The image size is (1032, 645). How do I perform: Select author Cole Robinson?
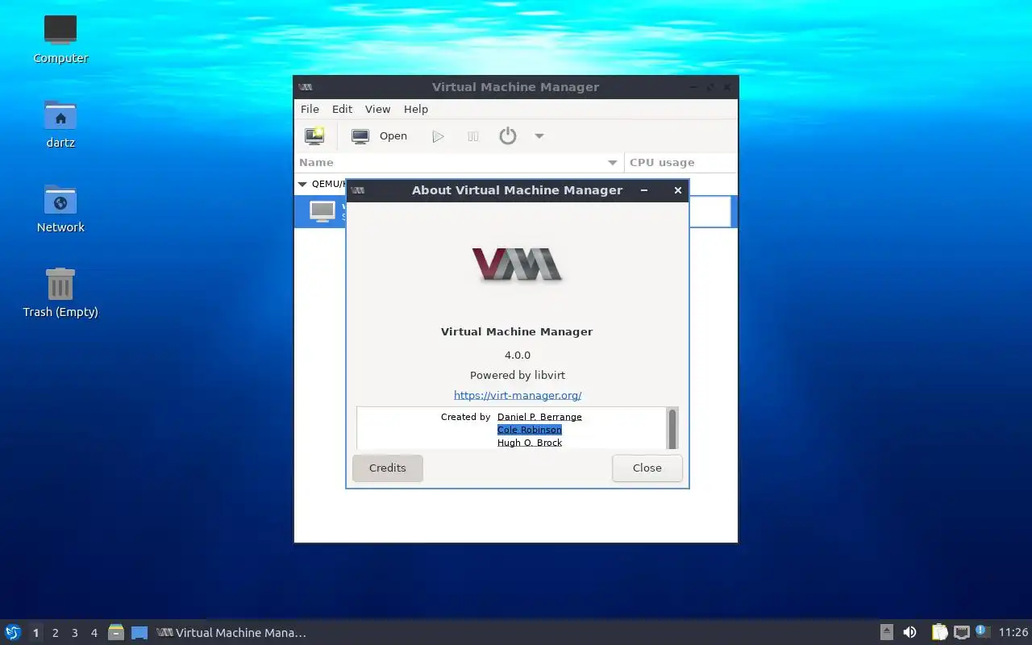530,430
